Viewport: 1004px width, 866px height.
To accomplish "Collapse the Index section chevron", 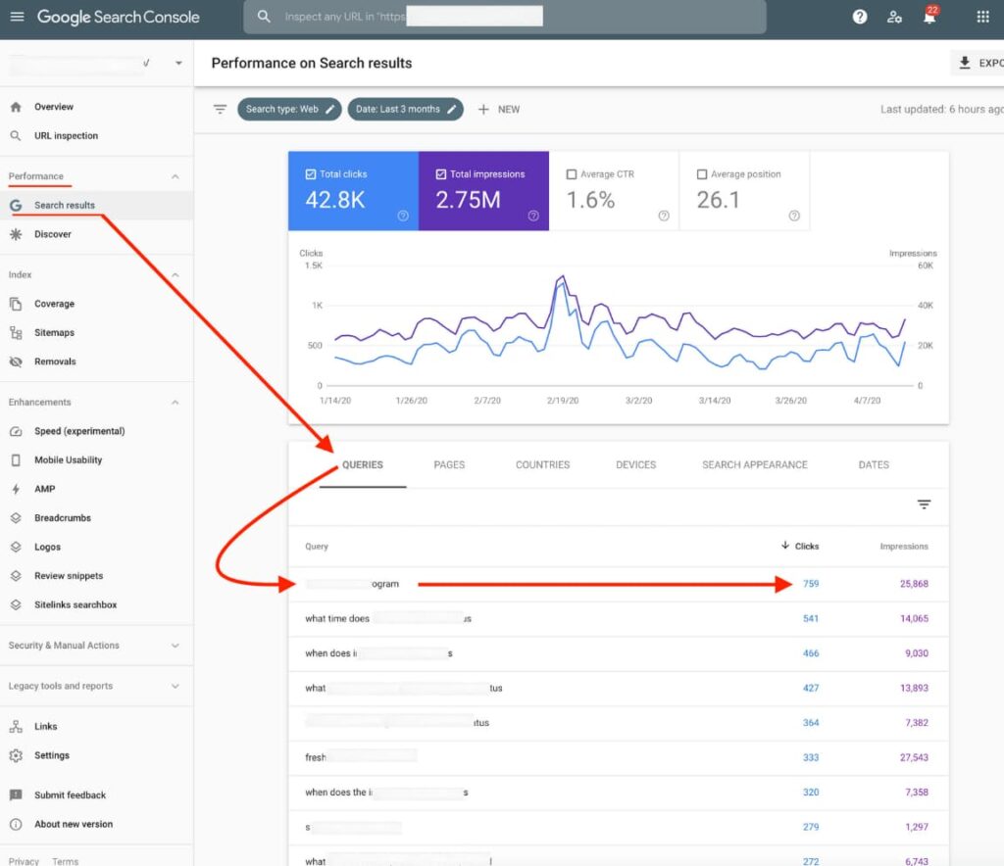I will tap(175, 275).
